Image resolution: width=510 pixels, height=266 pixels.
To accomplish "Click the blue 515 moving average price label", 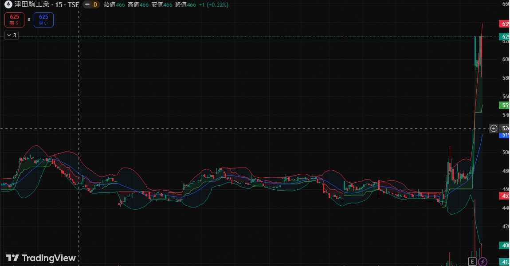I will point(505,135).
